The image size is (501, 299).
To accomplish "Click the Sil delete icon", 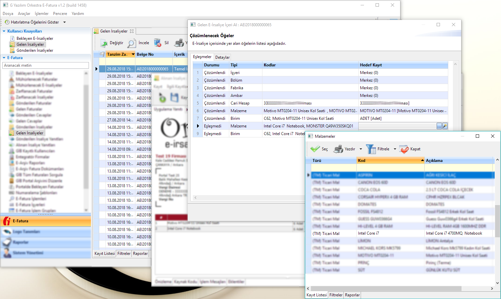I will [x=158, y=43].
